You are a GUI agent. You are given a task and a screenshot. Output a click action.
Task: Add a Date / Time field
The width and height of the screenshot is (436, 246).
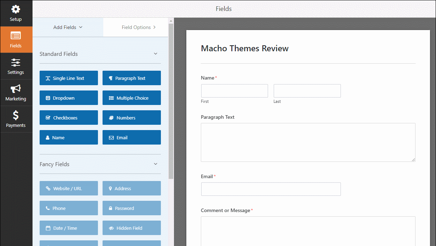(69, 228)
